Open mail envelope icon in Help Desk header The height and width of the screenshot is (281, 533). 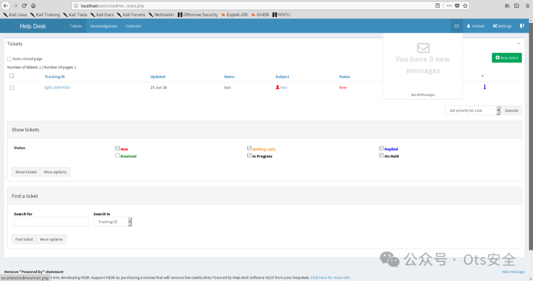point(457,26)
